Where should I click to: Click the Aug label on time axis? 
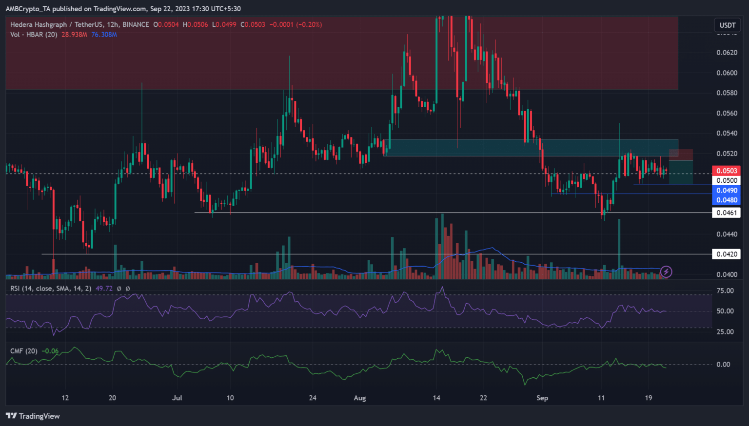click(x=359, y=398)
